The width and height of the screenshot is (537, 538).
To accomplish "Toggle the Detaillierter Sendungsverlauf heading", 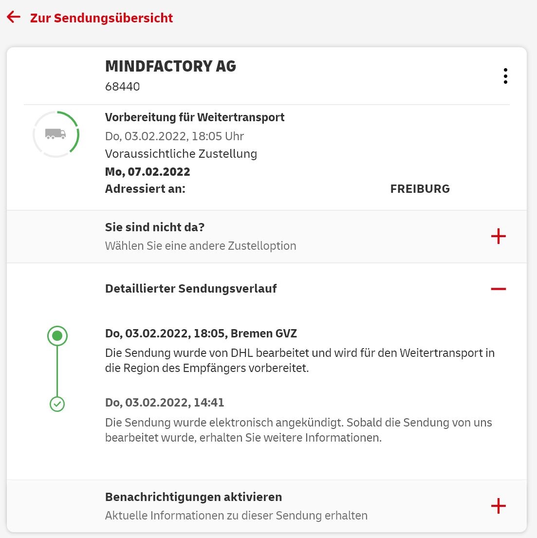I will click(191, 289).
